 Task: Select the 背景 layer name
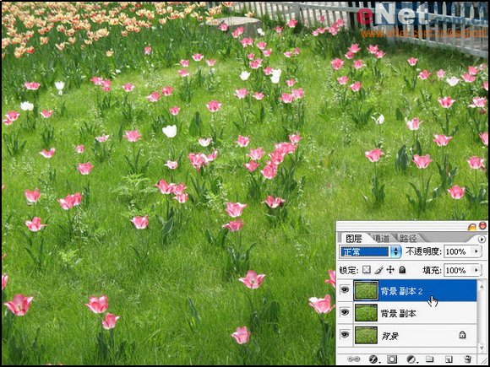[x=389, y=336]
